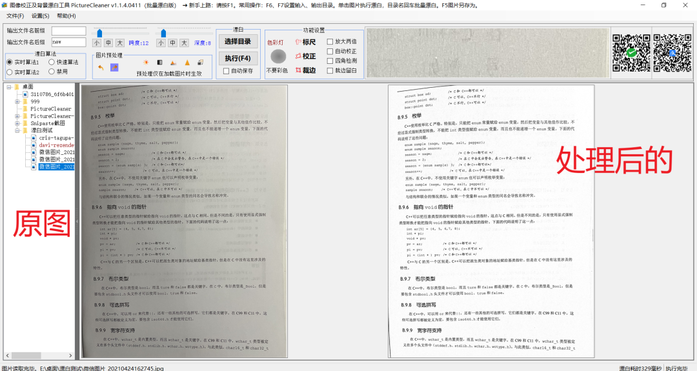697x371 pixels.
Task: Click the 选择目录 button
Action: pos(237,42)
